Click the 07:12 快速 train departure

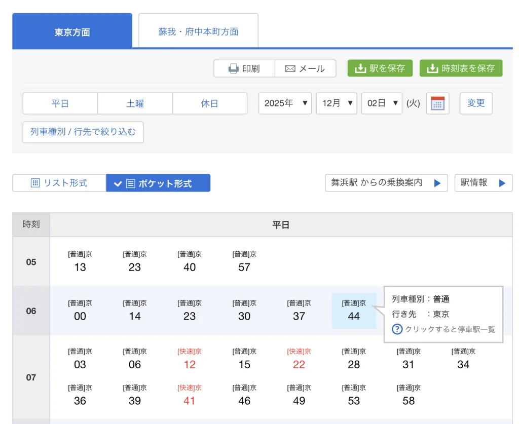pos(190,359)
